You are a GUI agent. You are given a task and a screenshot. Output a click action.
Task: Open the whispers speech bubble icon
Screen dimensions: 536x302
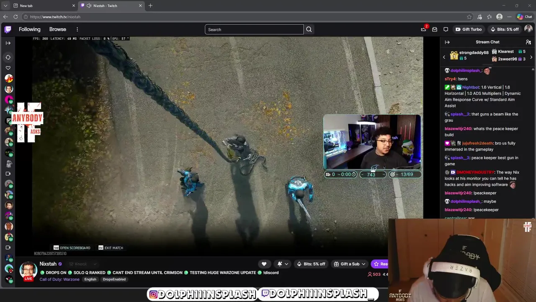(x=446, y=29)
